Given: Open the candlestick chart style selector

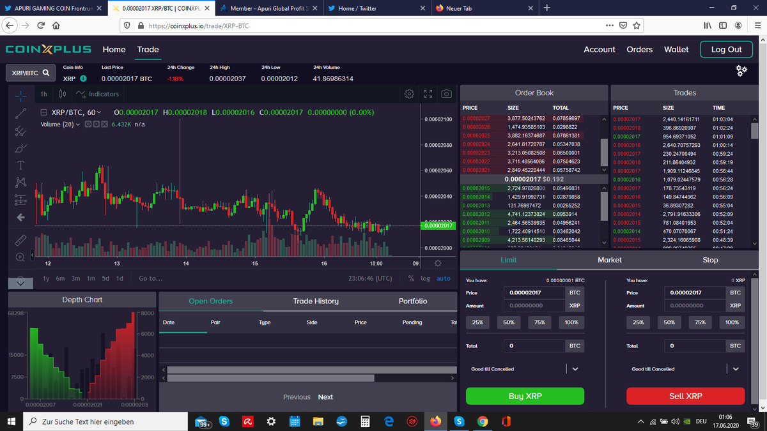Looking at the screenshot, I should click(x=62, y=94).
